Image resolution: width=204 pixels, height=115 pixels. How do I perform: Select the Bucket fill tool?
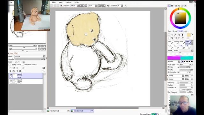click(x=170, y=50)
